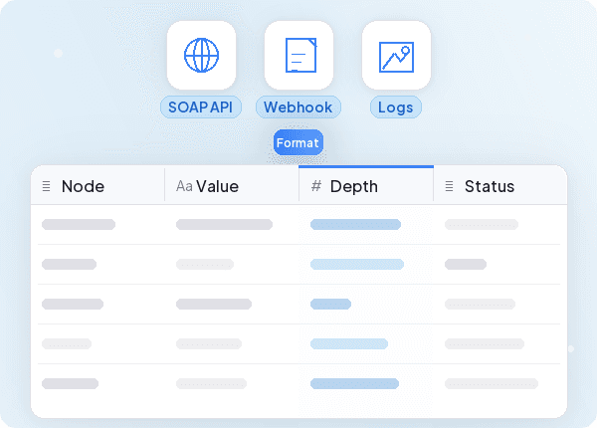The height and width of the screenshot is (428, 597).
Task: Select the SOAP API label tag
Action: [201, 107]
